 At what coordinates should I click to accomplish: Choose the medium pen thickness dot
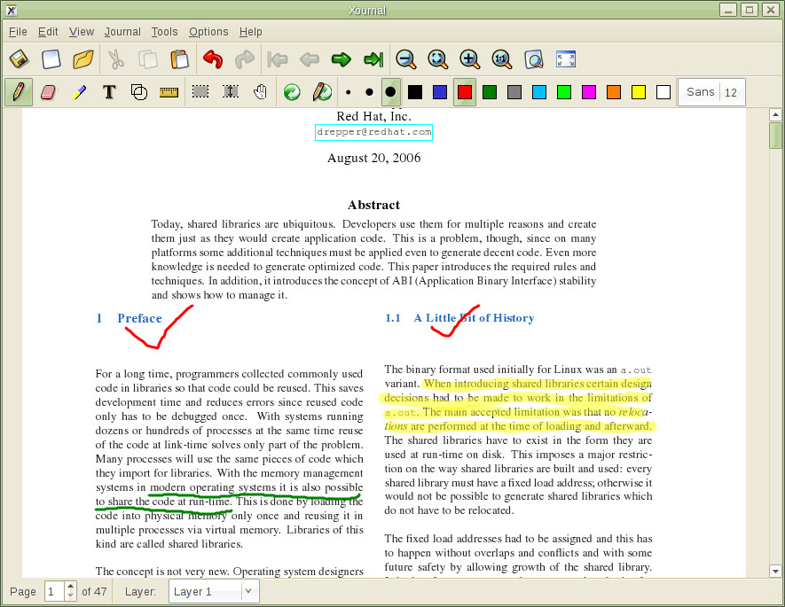(x=369, y=92)
